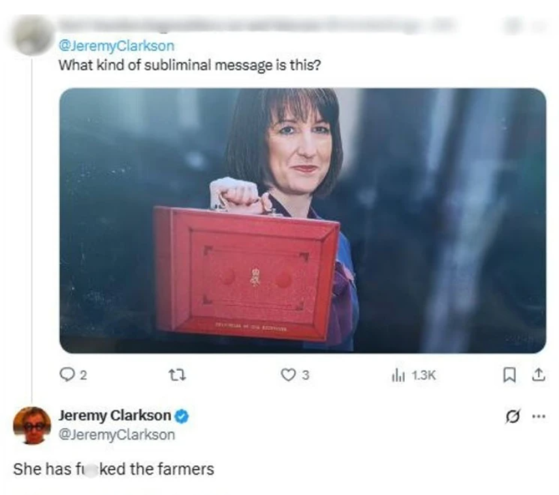Click the reply text about the farmers
Image resolution: width=559 pixels, height=495 pixels.
point(114,470)
